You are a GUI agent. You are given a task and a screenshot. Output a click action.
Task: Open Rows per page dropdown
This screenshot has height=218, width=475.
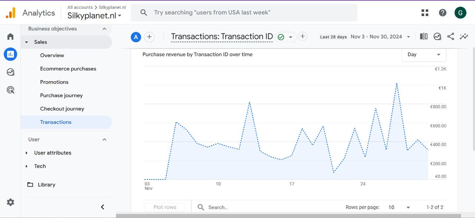point(399,207)
